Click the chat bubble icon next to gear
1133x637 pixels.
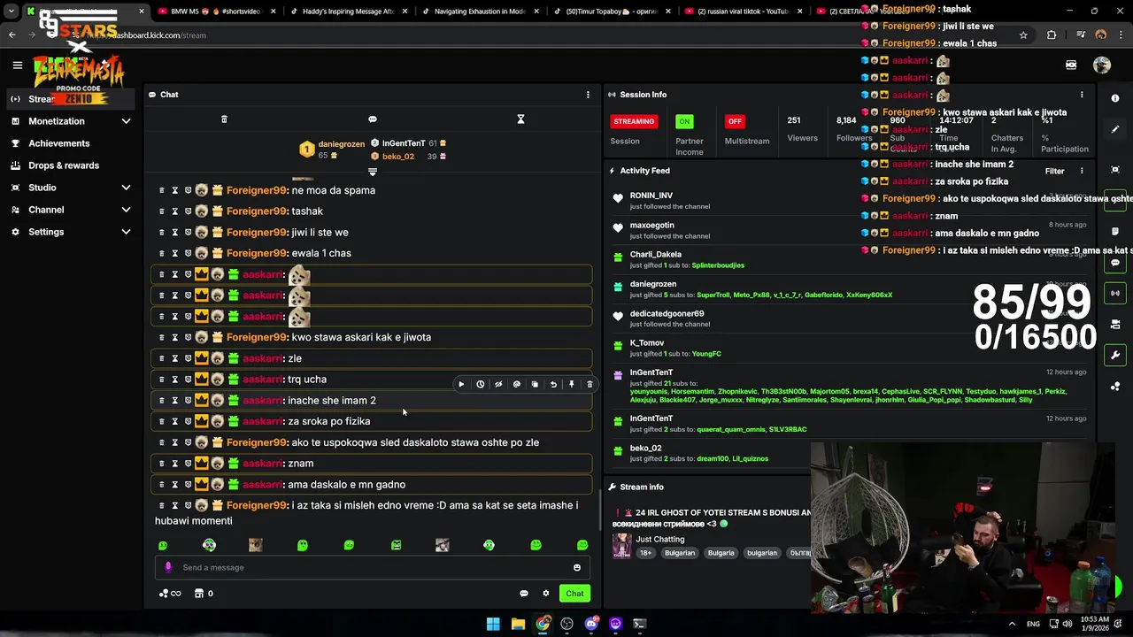524,594
